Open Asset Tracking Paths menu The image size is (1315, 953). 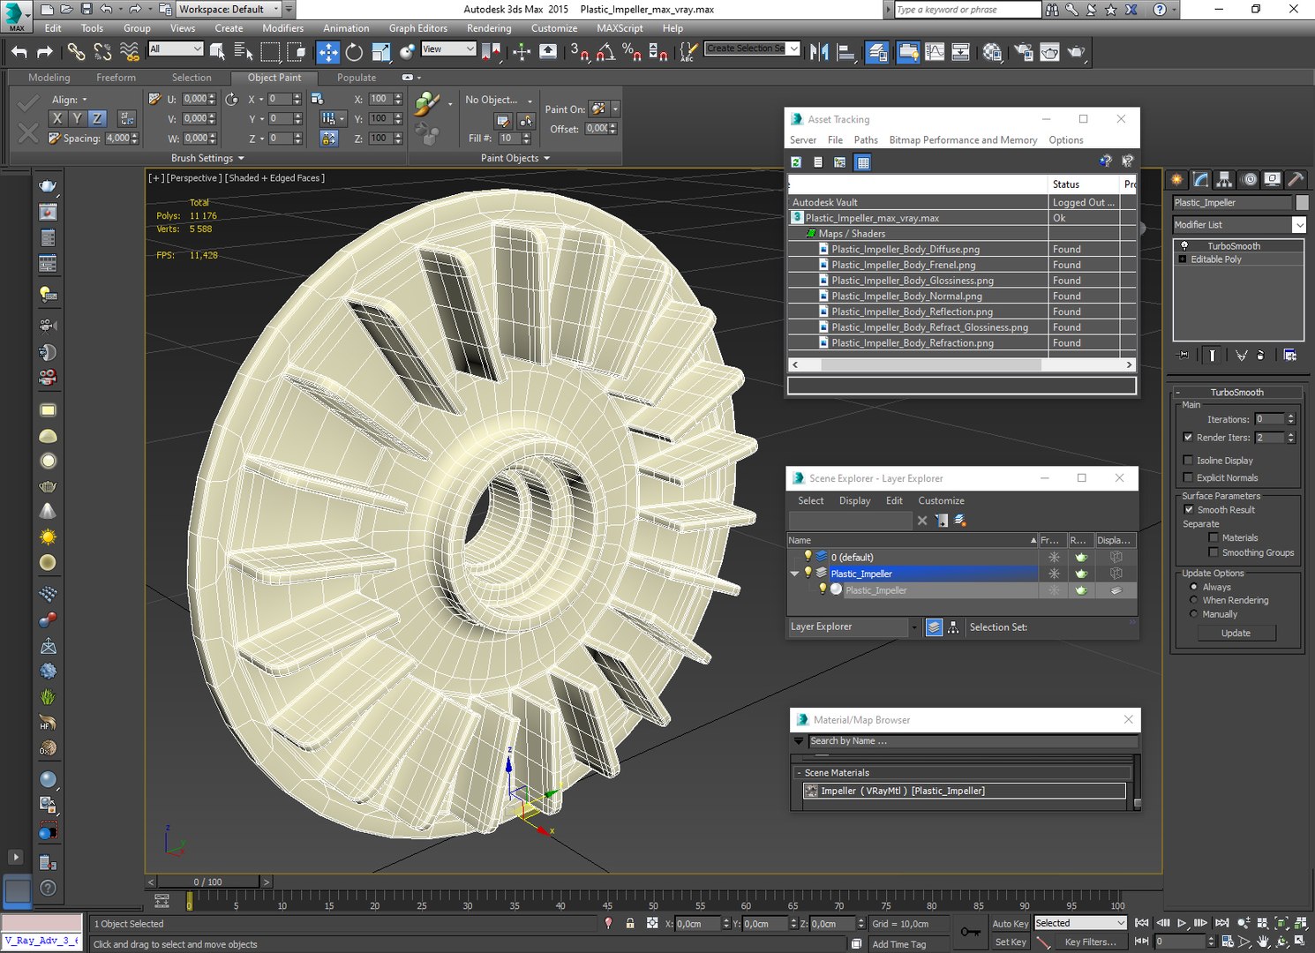[866, 140]
